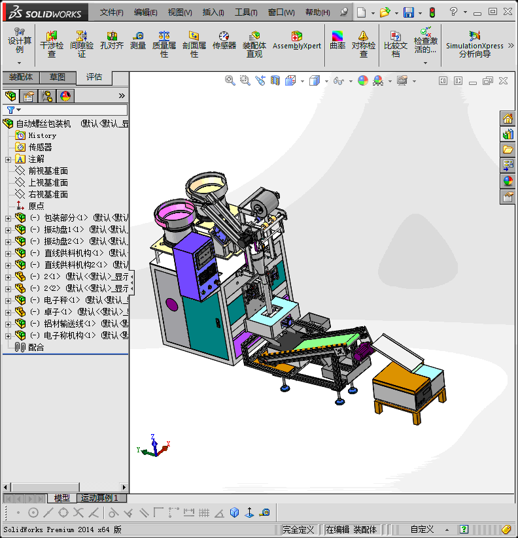Open DisplayManager tab icon
This screenshot has height=538, width=518.
click(65, 96)
